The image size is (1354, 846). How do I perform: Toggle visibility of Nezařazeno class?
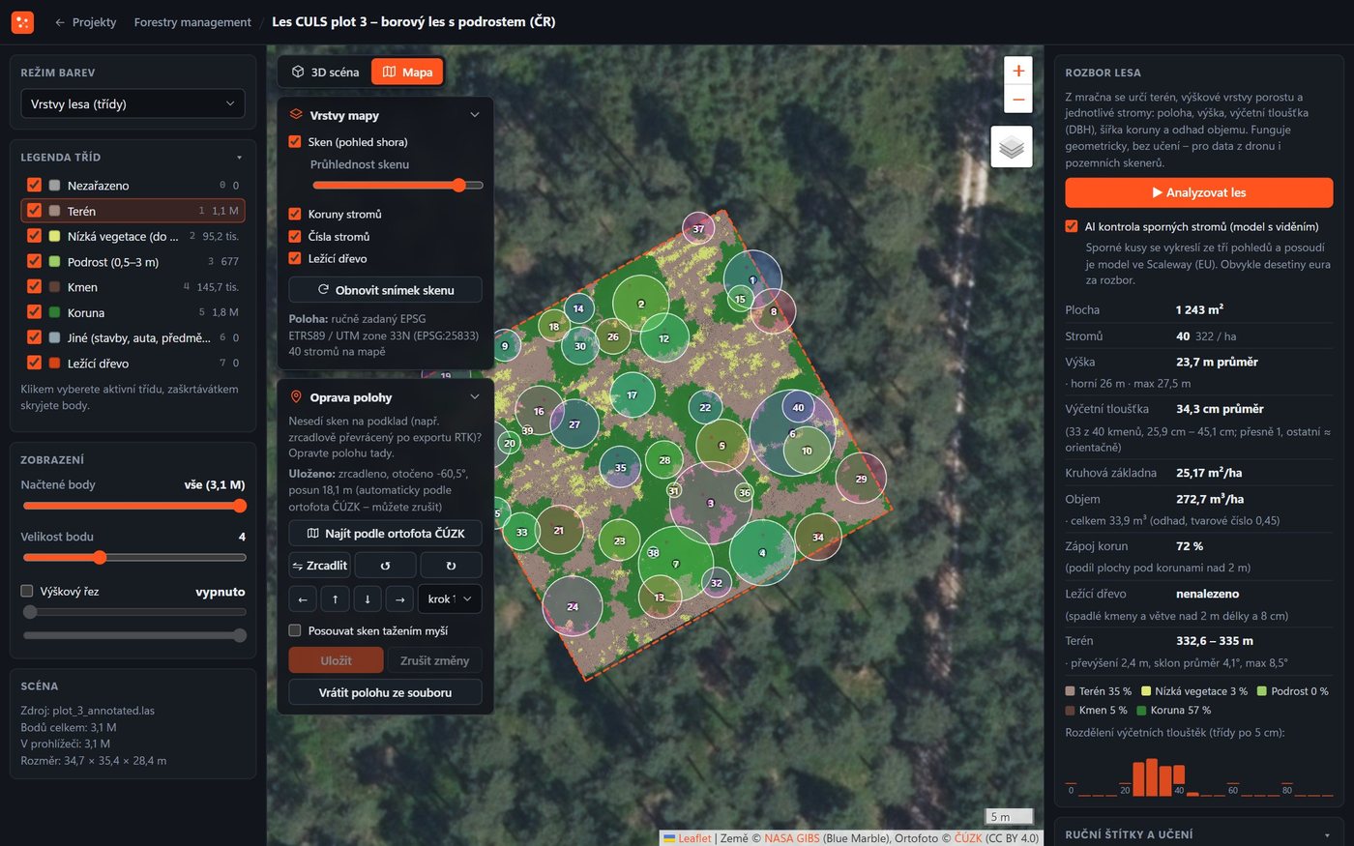pyautogui.click(x=34, y=185)
